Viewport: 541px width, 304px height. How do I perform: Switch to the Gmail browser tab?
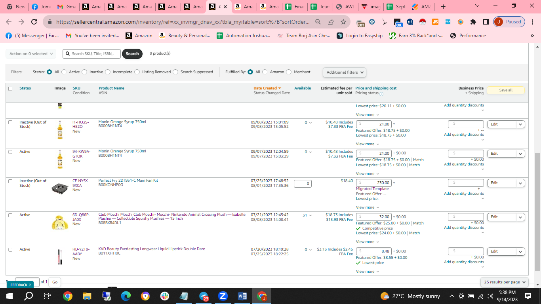coord(67,7)
